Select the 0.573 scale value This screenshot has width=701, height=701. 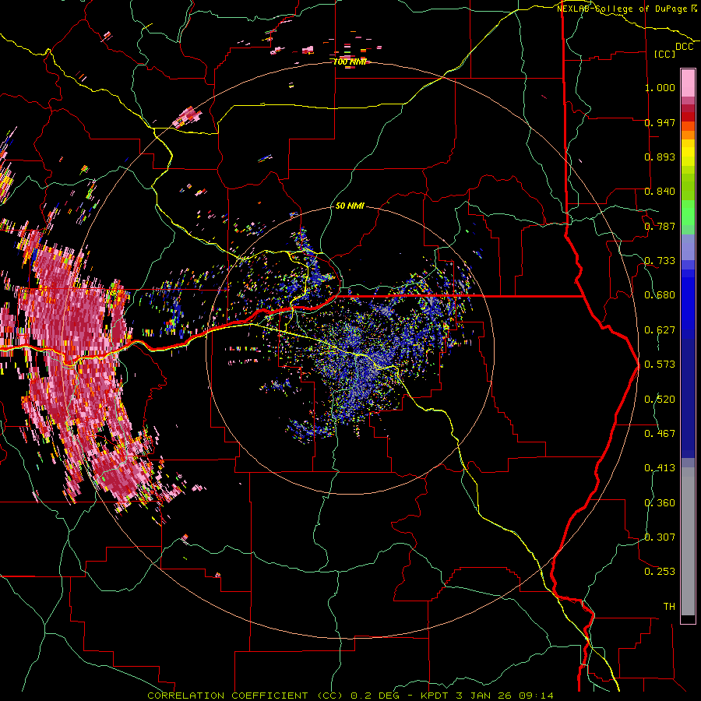[660, 365]
